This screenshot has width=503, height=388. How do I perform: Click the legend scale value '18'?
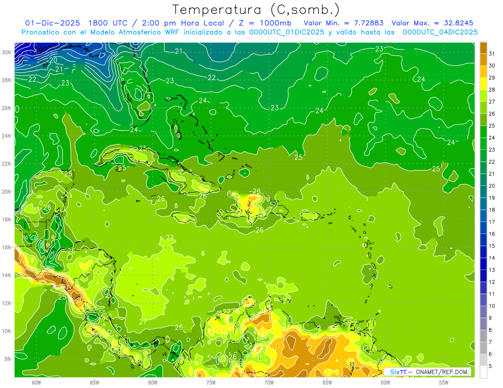[492, 210]
